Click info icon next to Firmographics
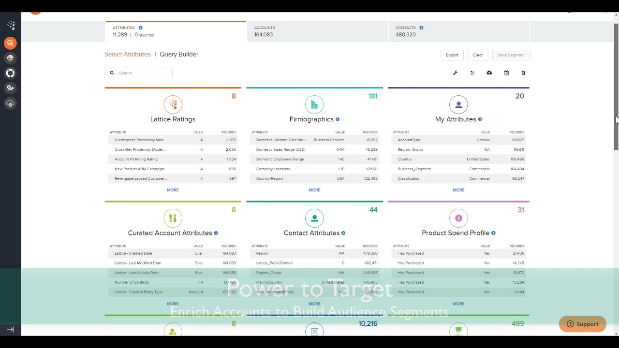 (338, 119)
